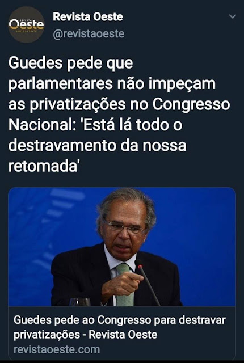Screen dimensions: 244x363
Task: Click the Revista Oeste display name
Action: (x=88, y=16)
